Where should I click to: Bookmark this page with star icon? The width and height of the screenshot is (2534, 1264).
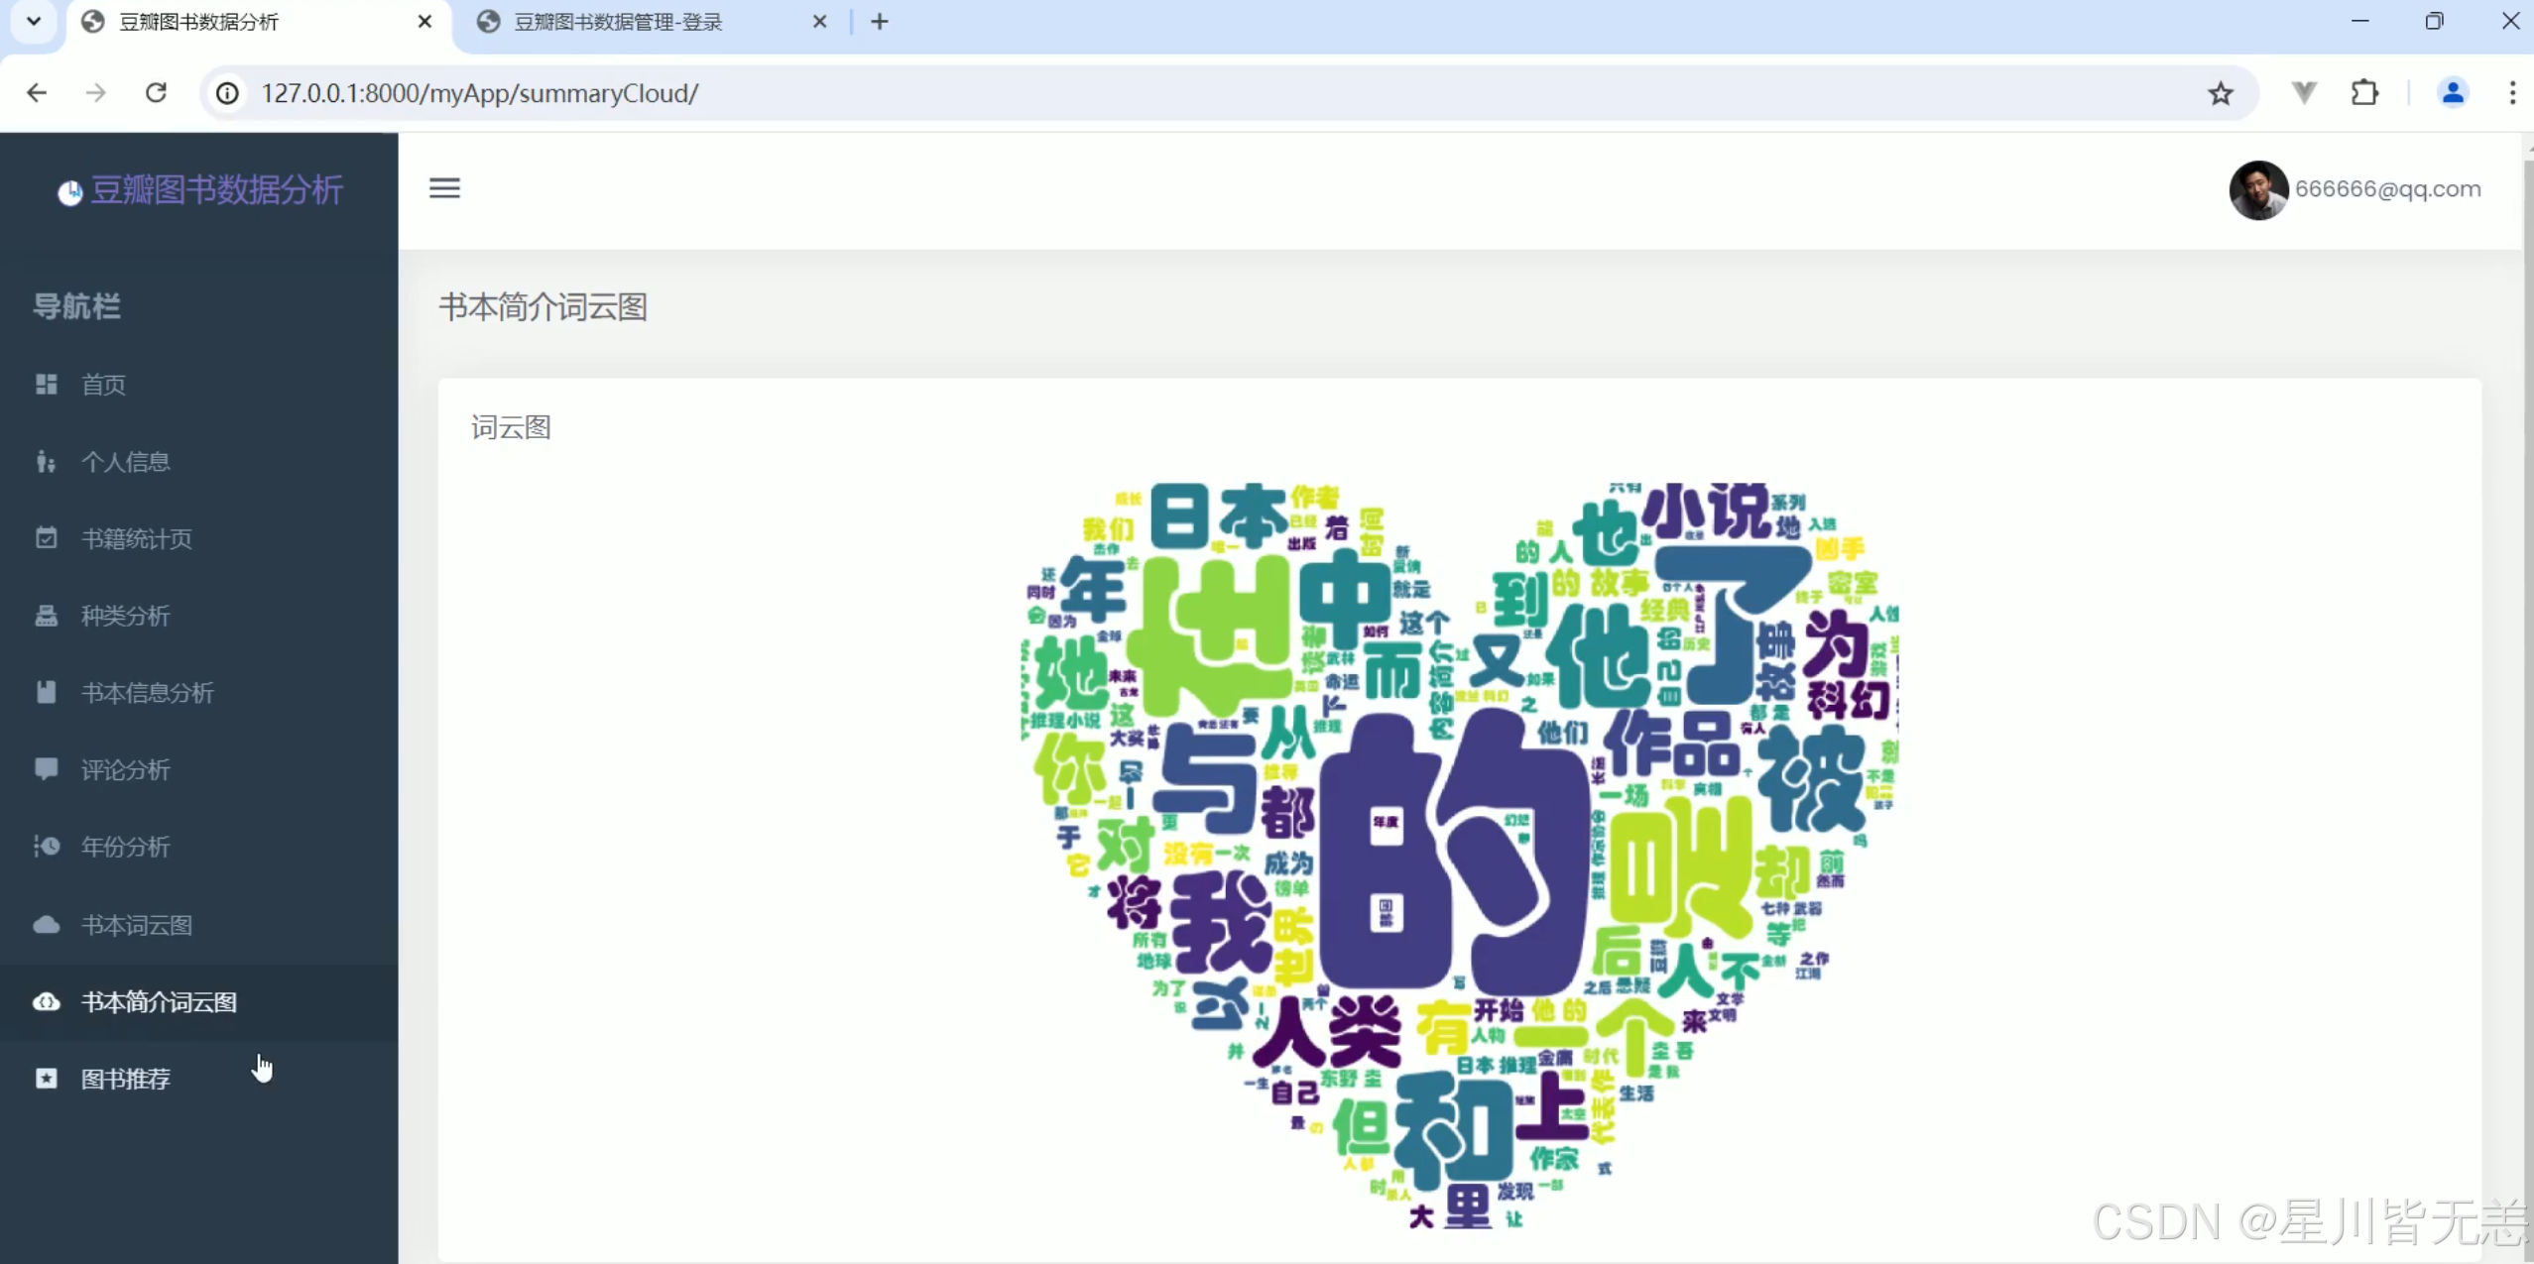pyautogui.click(x=2220, y=93)
